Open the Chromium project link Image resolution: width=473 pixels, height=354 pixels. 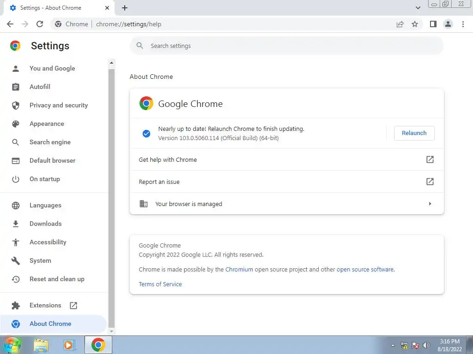(x=239, y=269)
